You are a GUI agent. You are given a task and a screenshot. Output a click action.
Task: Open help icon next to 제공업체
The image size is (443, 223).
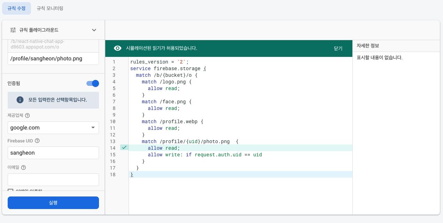pos(28,116)
